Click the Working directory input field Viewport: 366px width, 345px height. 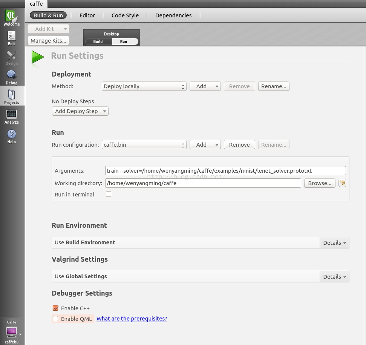click(x=203, y=183)
